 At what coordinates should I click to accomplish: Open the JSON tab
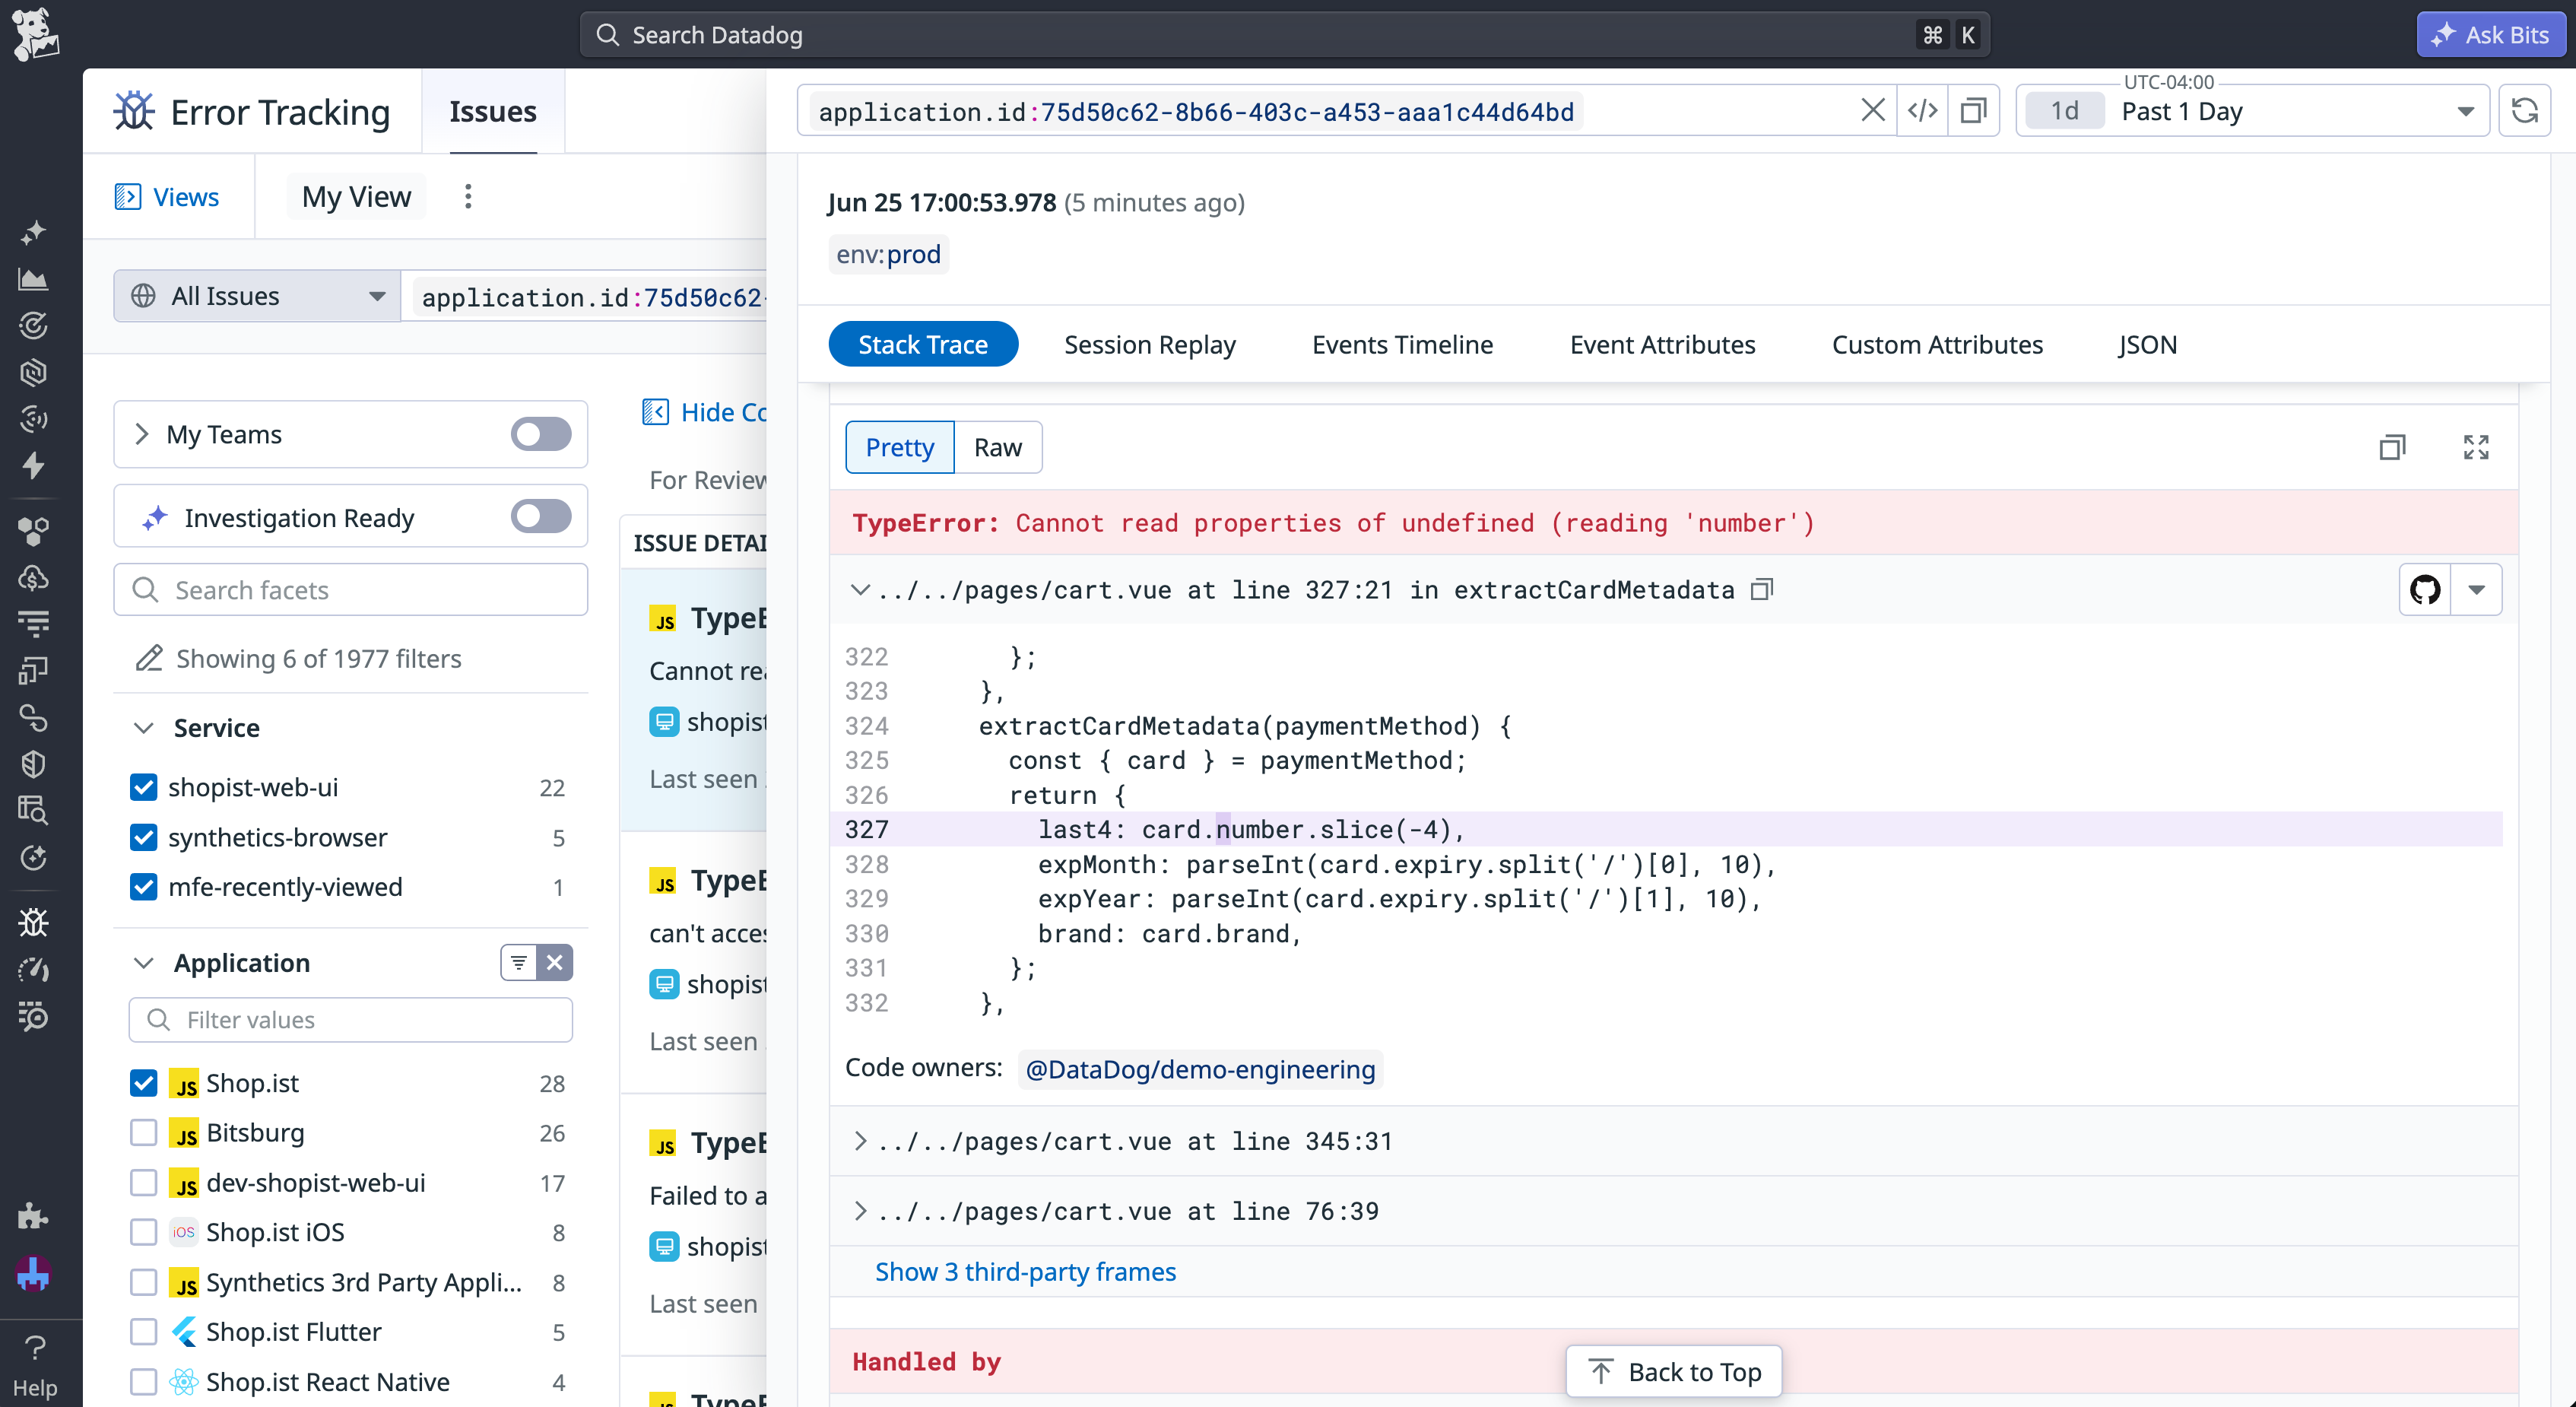click(2147, 345)
